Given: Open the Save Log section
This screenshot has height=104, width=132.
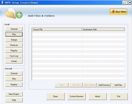Looking at the screenshot, I should click(x=14, y=56).
